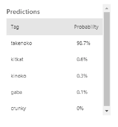Select the 0.6% probability value
Viewport: 118px width, 127px height.
point(82,60)
